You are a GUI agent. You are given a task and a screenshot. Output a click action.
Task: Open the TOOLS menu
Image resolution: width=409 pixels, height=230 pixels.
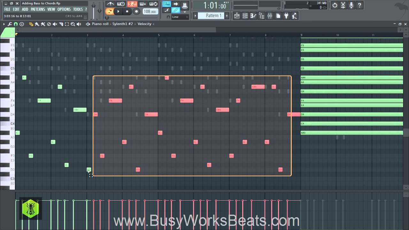pos(78,10)
